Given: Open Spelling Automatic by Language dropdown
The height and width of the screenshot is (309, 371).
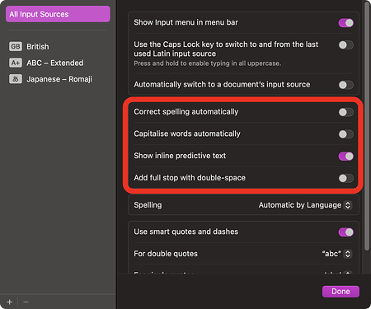Looking at the screenshot, I should pos(305,205).
